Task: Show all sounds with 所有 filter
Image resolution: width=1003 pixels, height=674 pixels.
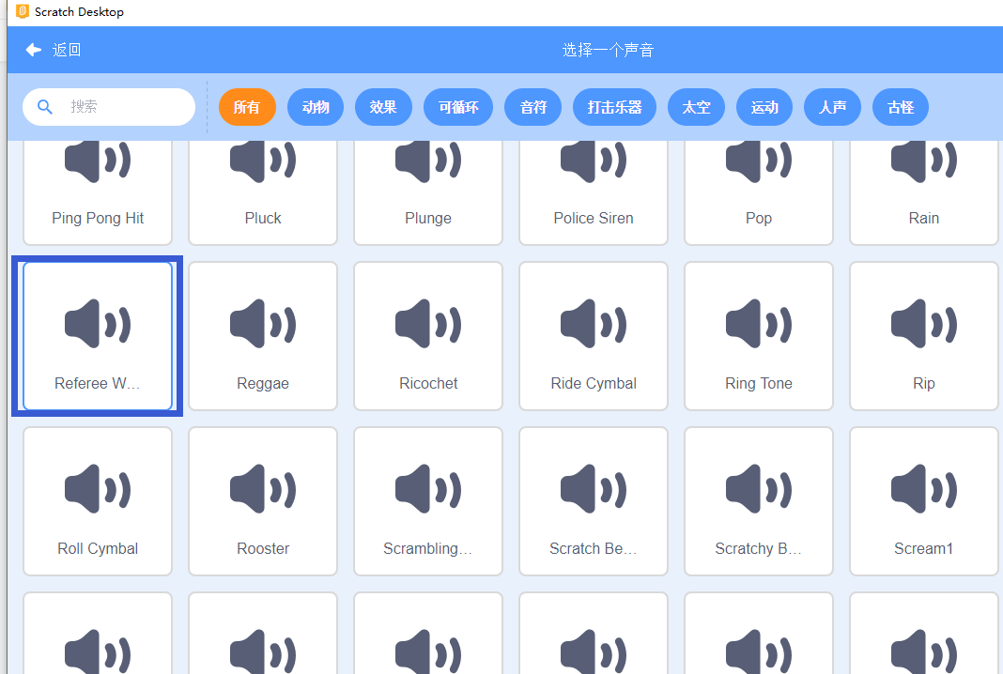Action: point(247,107)
